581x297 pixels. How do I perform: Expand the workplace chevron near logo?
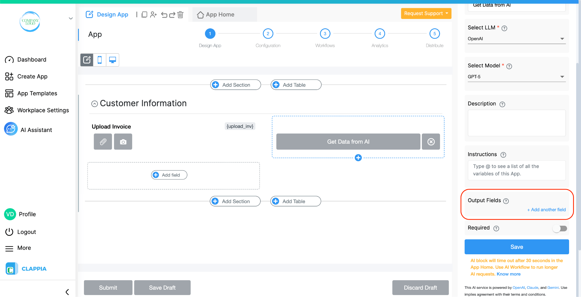tap(71, 18)
